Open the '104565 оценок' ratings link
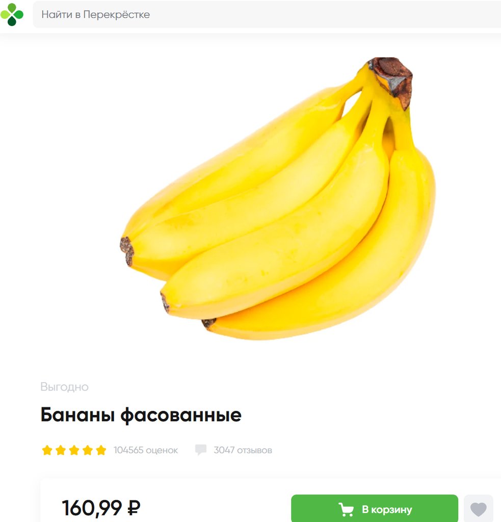This screenshot has height=522, width=501. click(146, 450)
